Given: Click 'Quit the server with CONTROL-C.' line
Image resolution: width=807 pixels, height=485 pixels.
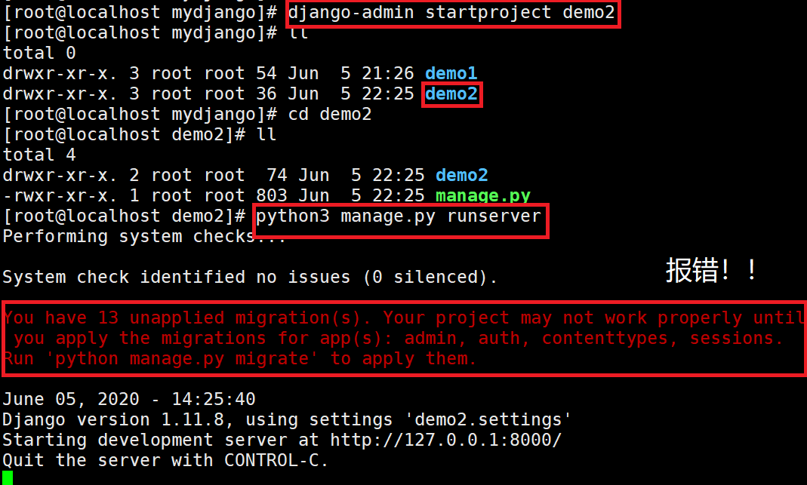Looking at the screenshot, I should 166,460.
